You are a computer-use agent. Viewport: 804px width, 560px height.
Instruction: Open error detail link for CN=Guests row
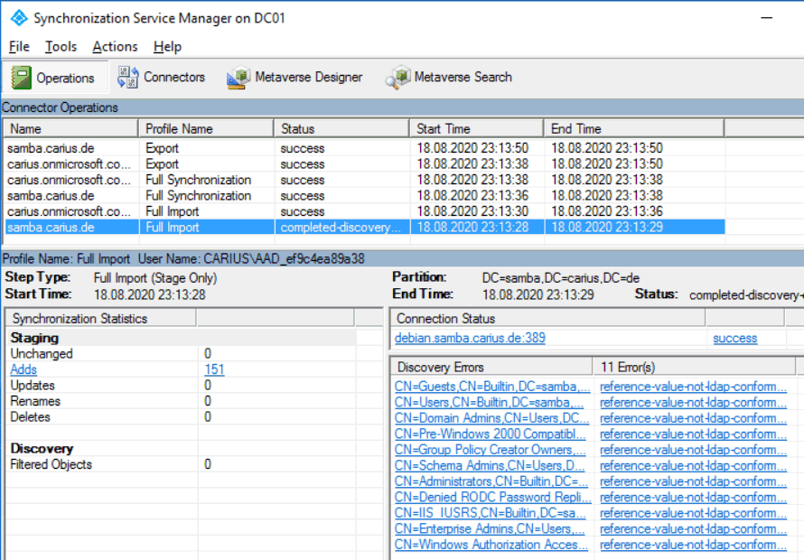coord(693,387)
